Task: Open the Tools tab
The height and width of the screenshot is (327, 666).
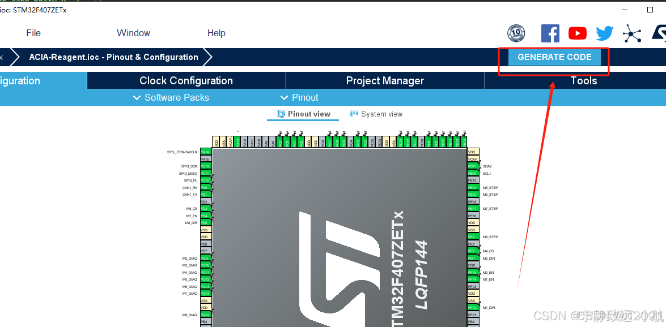Action: [584, 80]
